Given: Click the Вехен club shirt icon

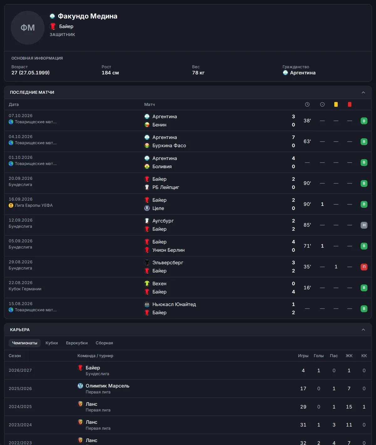Looking at the screenshot, I should [x=147, y=284].
